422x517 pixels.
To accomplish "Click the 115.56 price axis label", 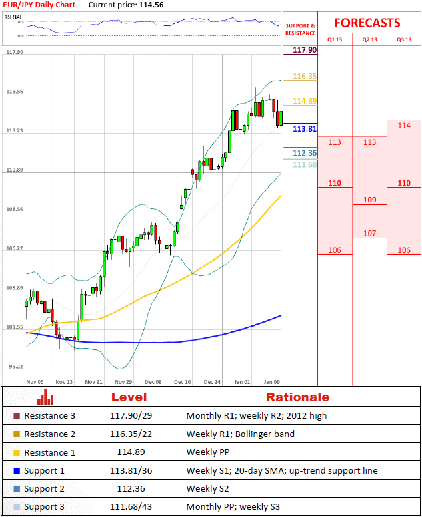I will 15,92.
